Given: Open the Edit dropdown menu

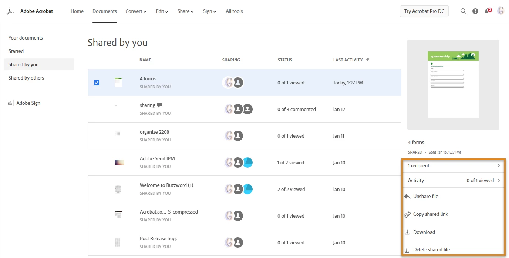Looking at the screenshot, I should click(162, 11).
